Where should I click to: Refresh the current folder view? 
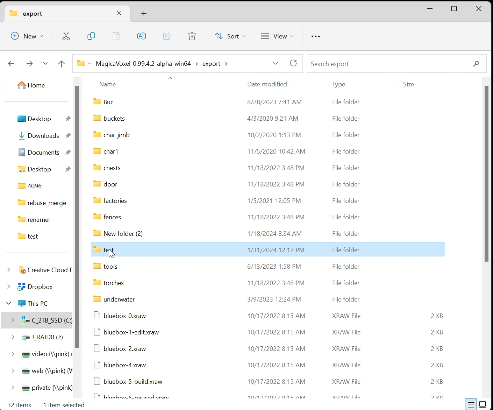(293, 63)
